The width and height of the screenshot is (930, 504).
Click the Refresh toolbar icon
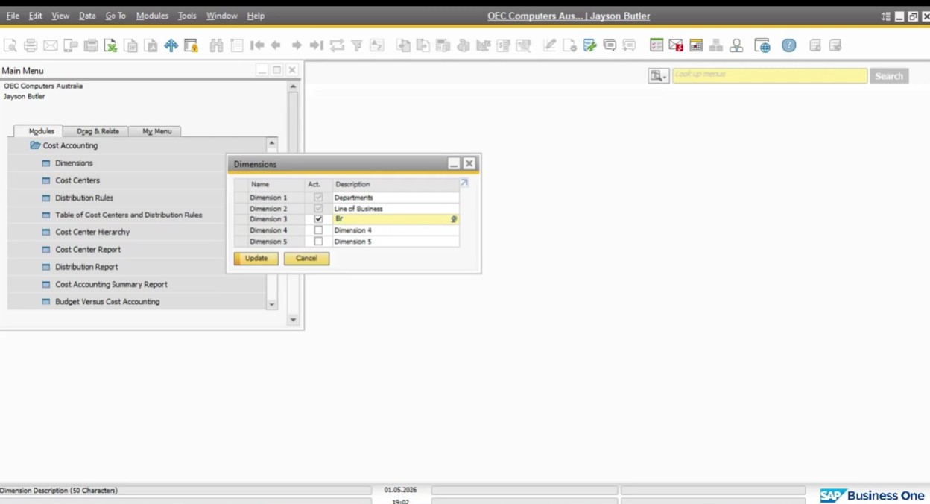pos(337,45)
